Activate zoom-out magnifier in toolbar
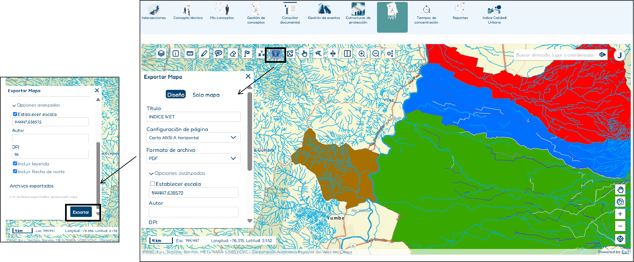 click(376, 53)
